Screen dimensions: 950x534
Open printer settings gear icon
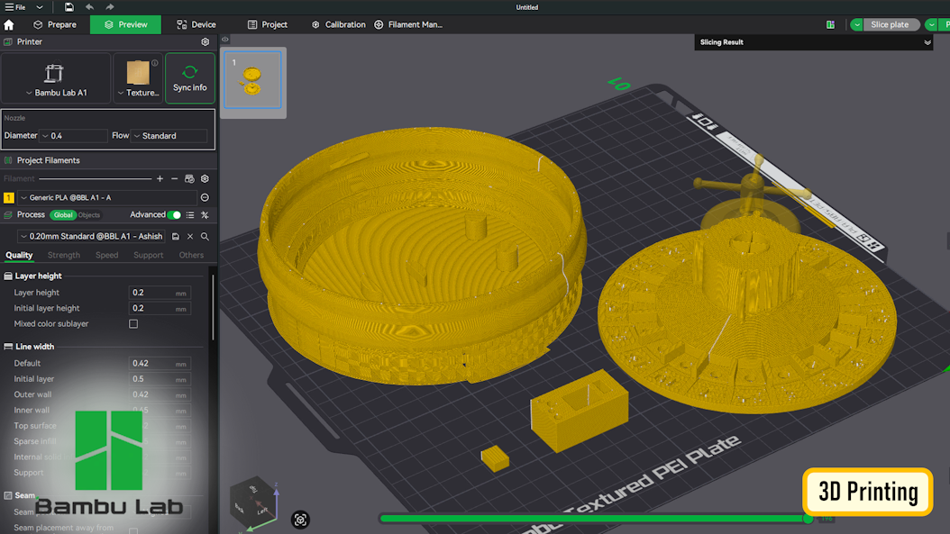(206, 41)
